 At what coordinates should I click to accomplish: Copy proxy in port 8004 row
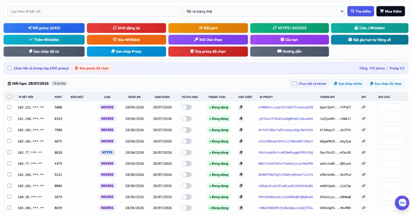241,186
